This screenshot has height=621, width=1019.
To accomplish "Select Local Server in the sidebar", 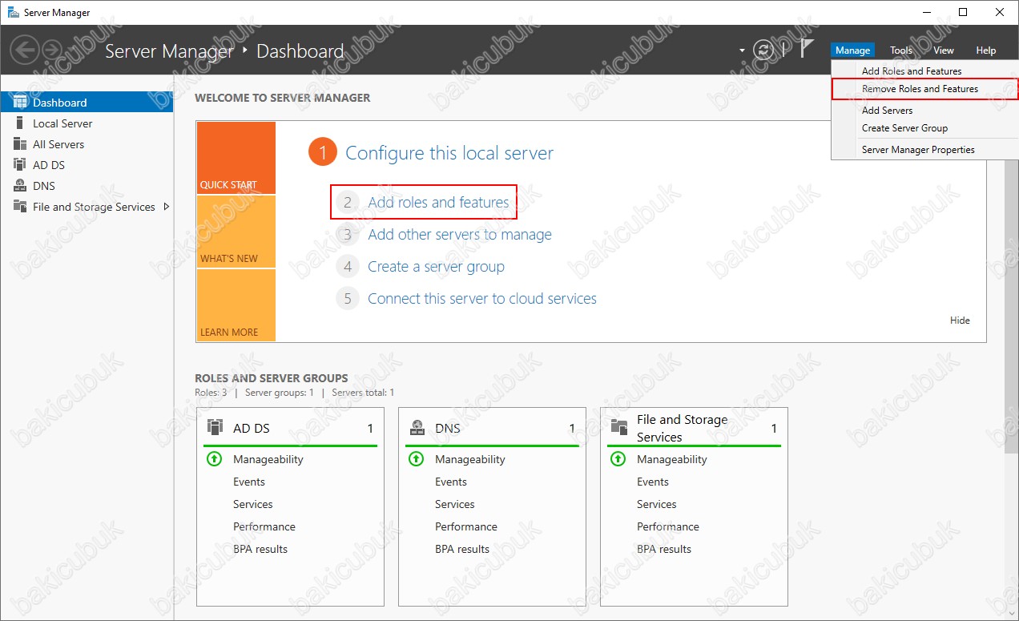I will pos(87,123).
